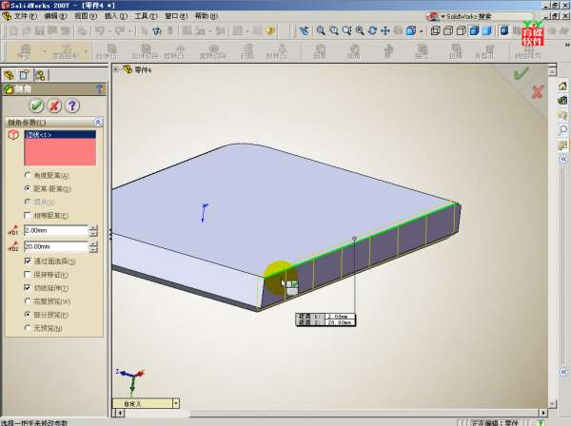
Task: Open the FeatureManager design tree tab
Action: tap(9, 75)
